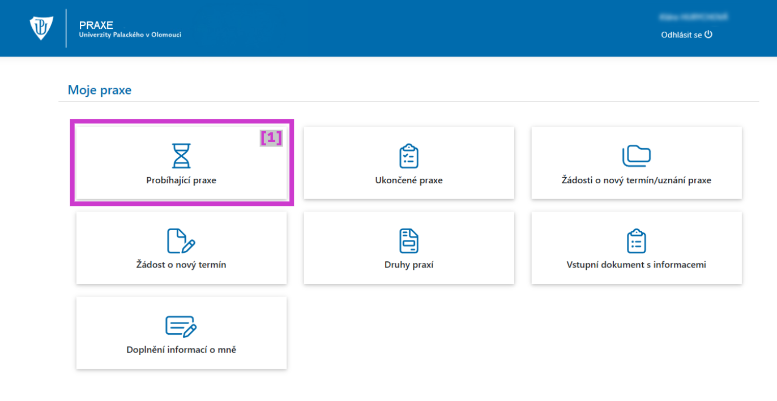Click the power icon beside Odhlásit se

[x=708, y=35]
